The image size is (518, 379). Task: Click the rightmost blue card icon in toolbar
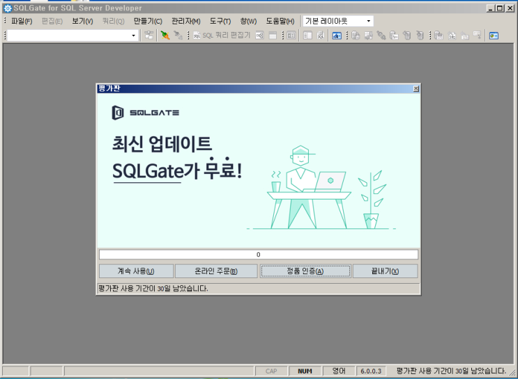pos(494,35)
